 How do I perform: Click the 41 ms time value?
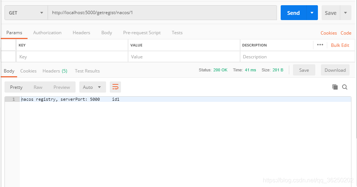pyautogui.click(x=251, y=70)
